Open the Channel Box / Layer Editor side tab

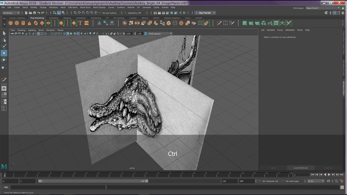click(x=344, y=43)
